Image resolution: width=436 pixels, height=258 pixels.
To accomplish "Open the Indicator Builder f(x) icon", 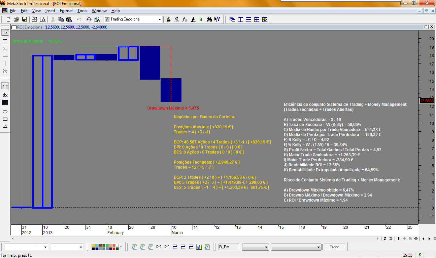I will pos(185,19).
